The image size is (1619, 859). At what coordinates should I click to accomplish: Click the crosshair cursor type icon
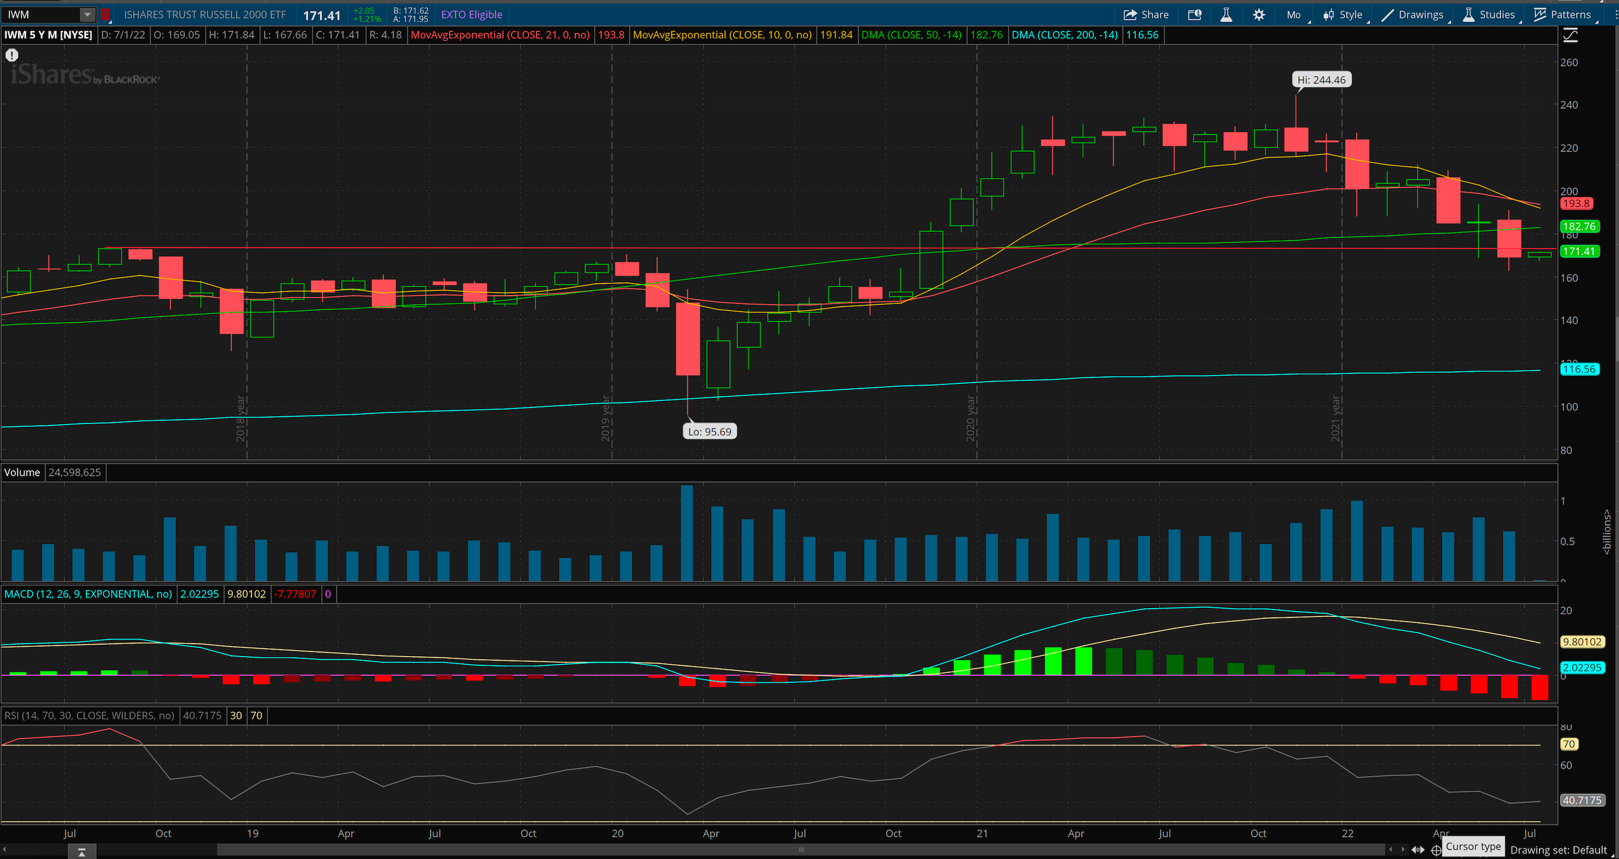pyautogui.click(x=1436, y=850)
